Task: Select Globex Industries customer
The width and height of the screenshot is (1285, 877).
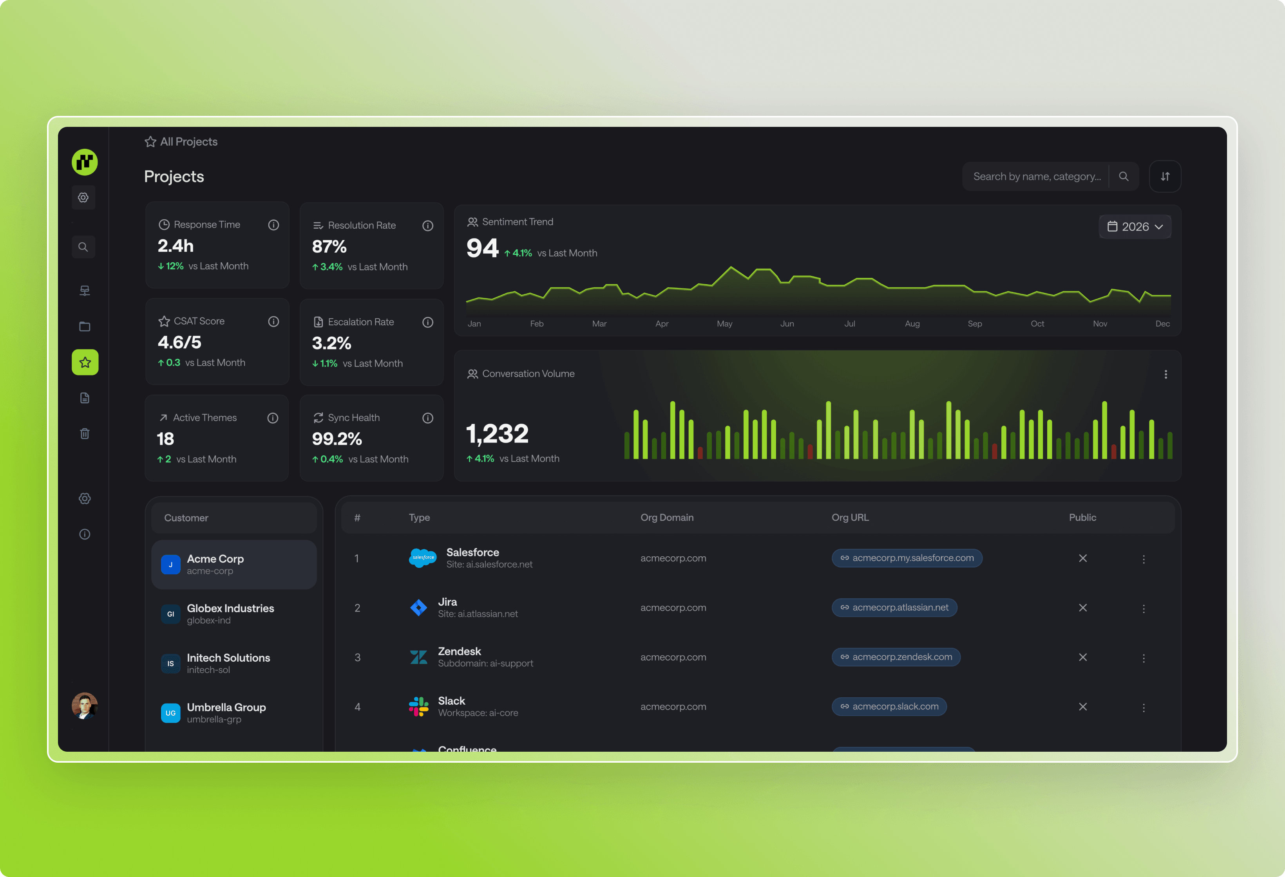Action: click(x=234, y=614)
